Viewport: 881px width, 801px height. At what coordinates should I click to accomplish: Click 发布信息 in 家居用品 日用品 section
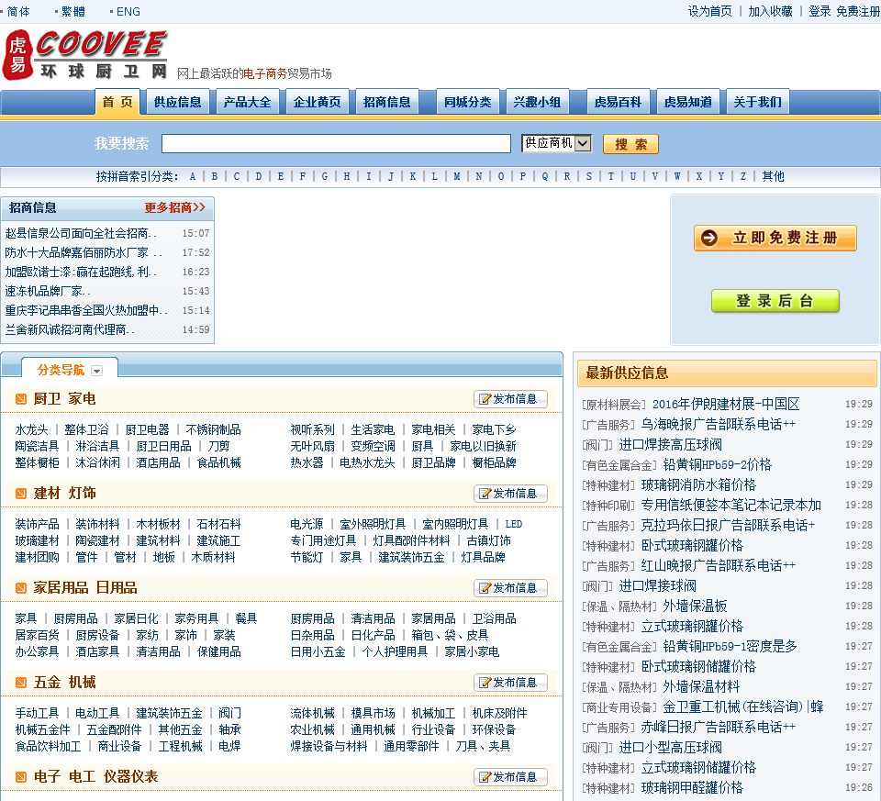510,588
